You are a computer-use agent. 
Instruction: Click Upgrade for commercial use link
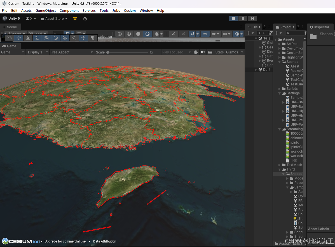tap(65, 241)
